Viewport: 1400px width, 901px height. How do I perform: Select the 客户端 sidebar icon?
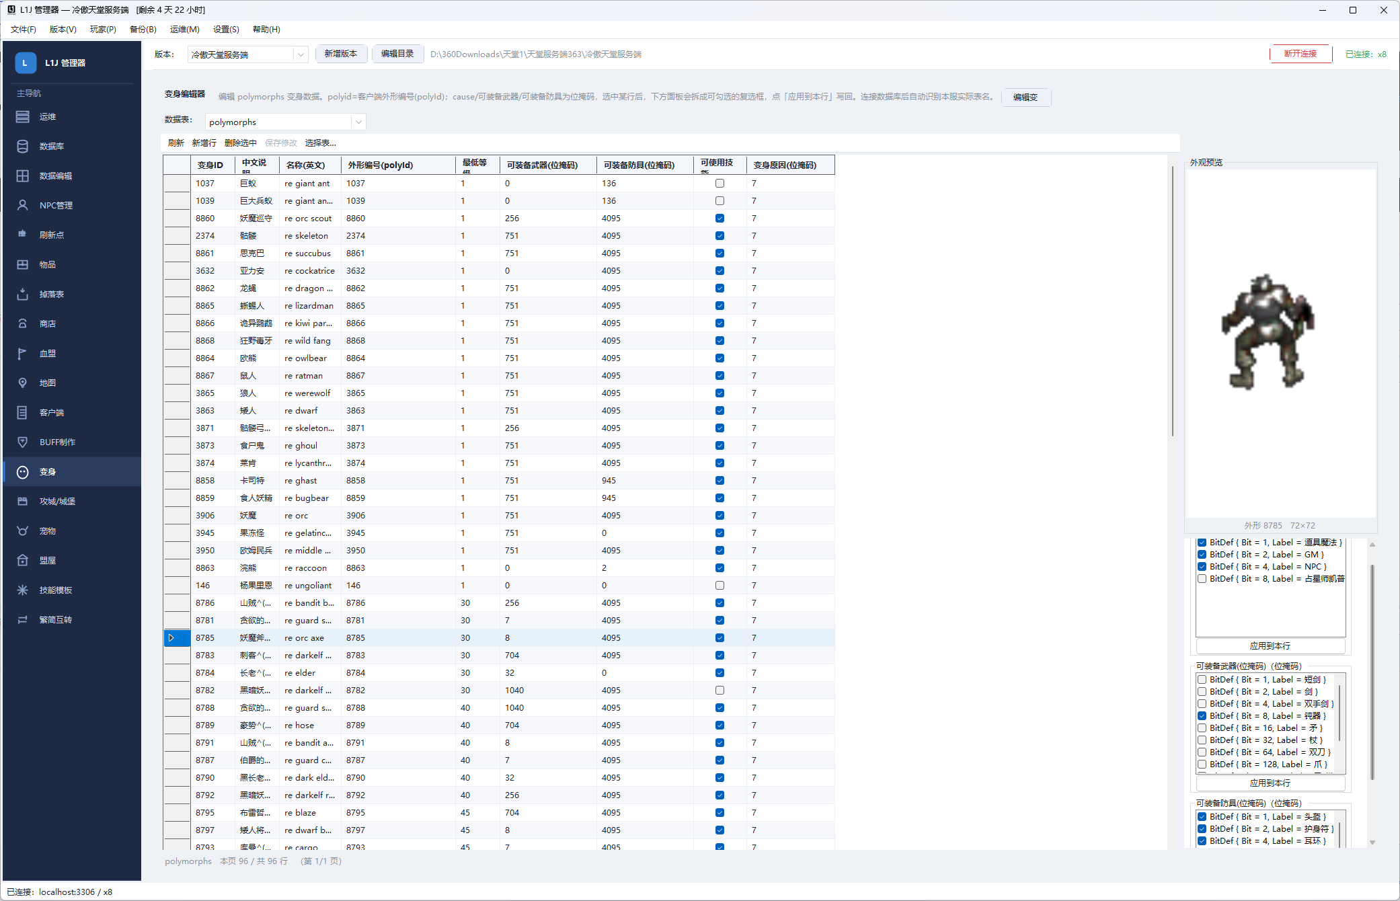click(22, 413)
